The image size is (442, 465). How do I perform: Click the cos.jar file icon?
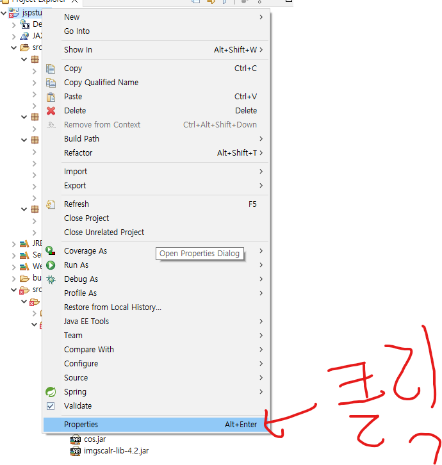coord(76,439)
